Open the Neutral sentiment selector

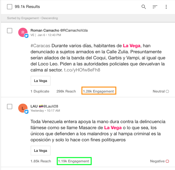pyautogui.click(x=161, y=91)
